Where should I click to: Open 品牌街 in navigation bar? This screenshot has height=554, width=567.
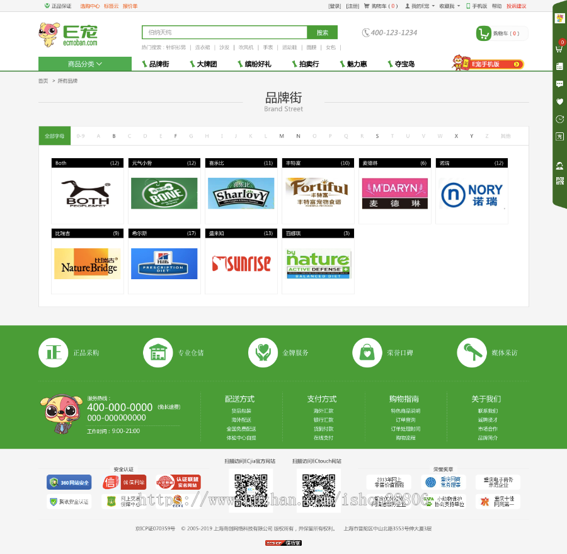pyautogui.click(x=156, y=64)
